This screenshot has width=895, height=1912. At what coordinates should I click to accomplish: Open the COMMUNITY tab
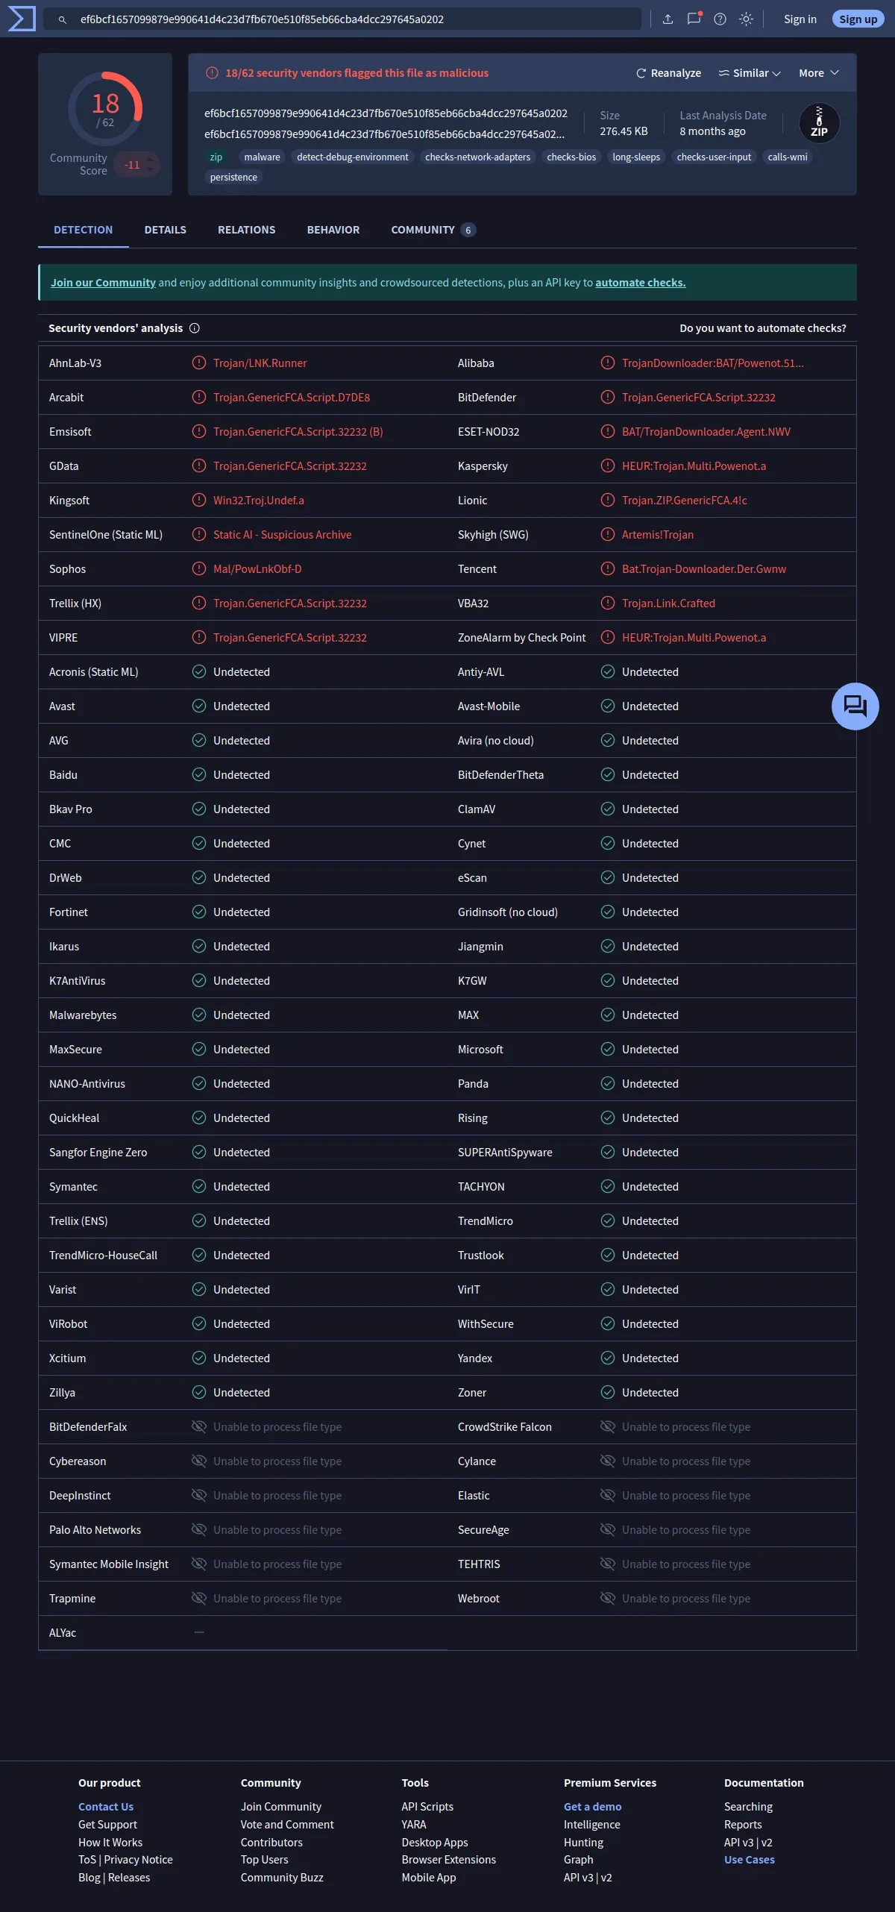pos(433,230)
